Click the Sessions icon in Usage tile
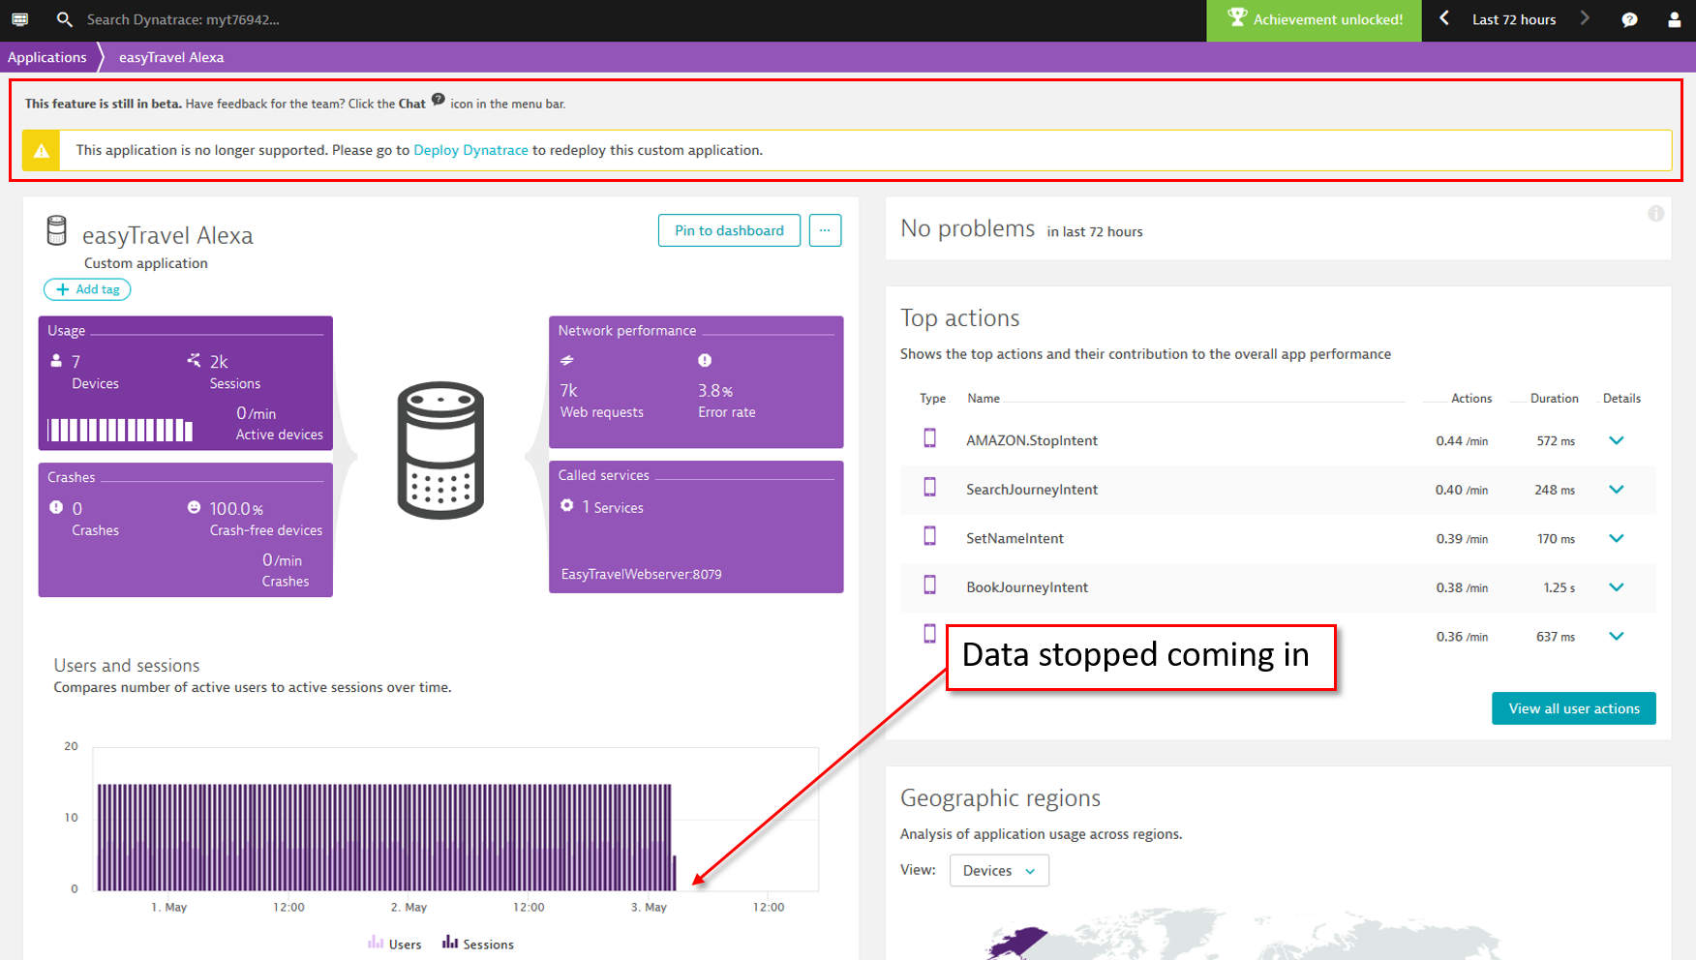The height and width of the screenshot is (960, 1696). tap(194, 360)
